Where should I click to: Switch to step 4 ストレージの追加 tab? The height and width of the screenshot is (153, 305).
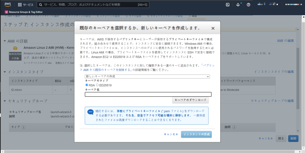(108, 16)
